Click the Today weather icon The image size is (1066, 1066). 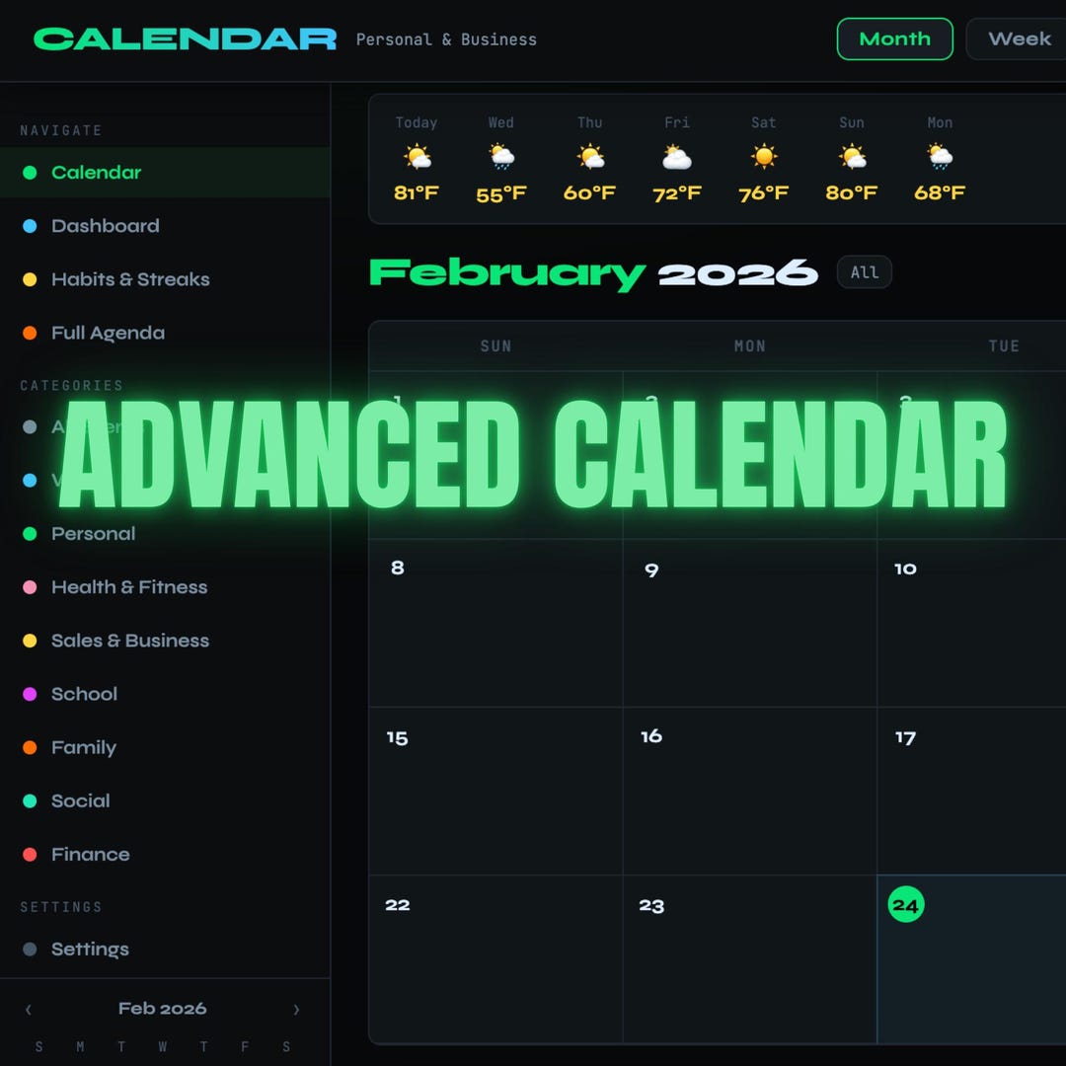click(x=417, y=157)
